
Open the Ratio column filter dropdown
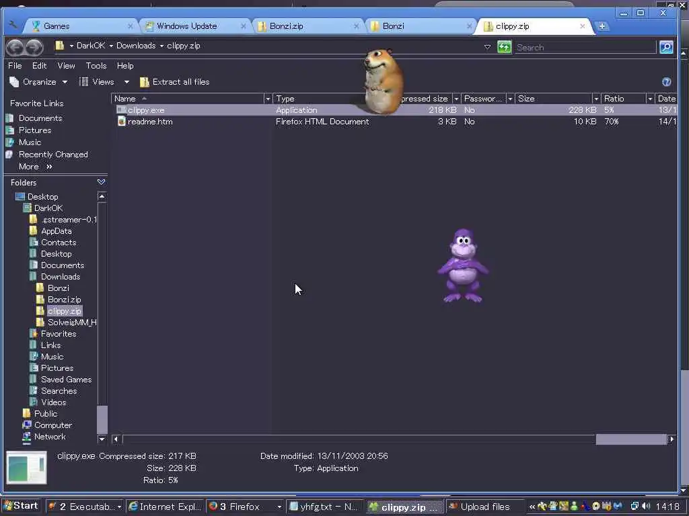[x=650, y=99]
